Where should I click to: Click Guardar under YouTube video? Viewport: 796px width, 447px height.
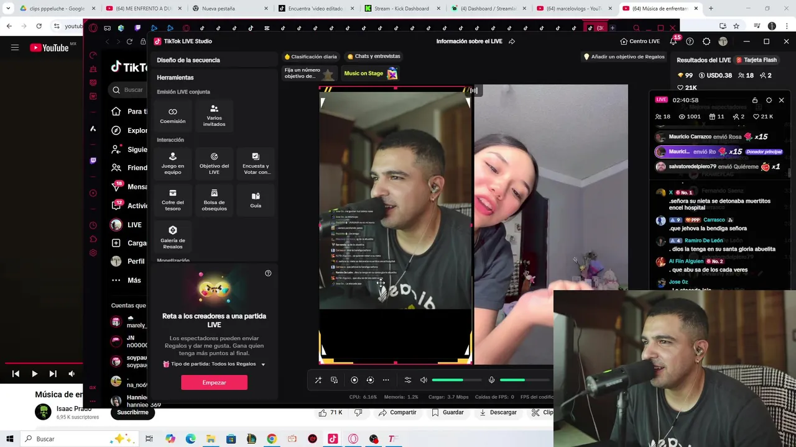(x=448, y=412)
